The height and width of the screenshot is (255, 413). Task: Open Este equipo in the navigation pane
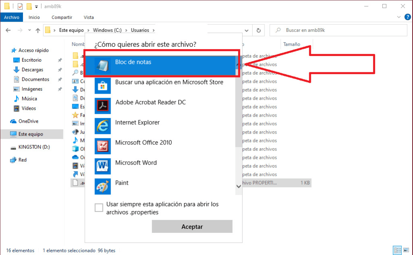coord(31,134)
